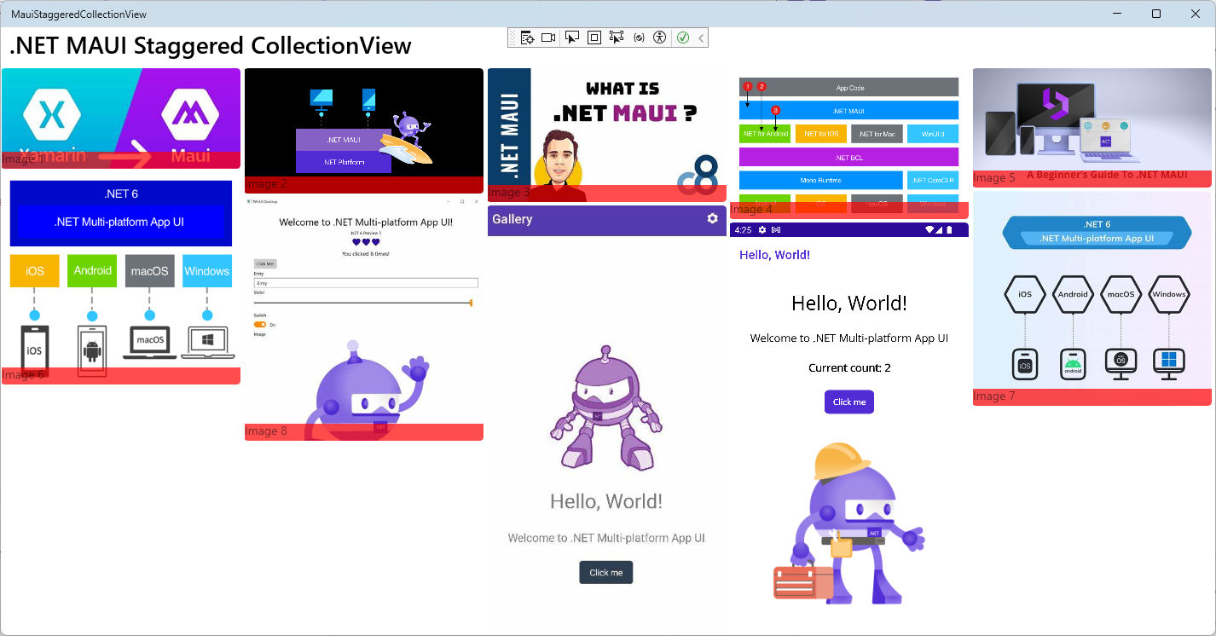
Task: Toggle Display Layout Adorners square icon
Action: point(594,38)
